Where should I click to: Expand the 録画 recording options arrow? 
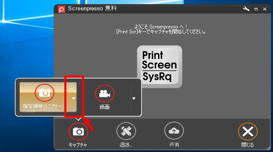click(134, 98)
